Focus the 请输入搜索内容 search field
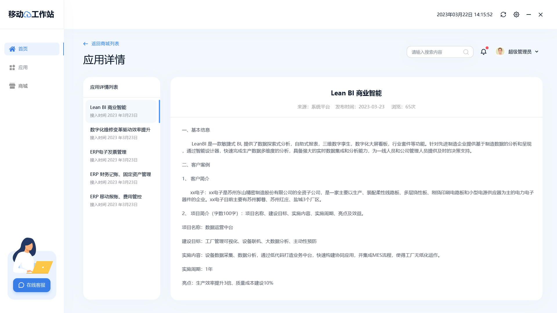Screen dimensions: 557x313 [x=440, y=52]
